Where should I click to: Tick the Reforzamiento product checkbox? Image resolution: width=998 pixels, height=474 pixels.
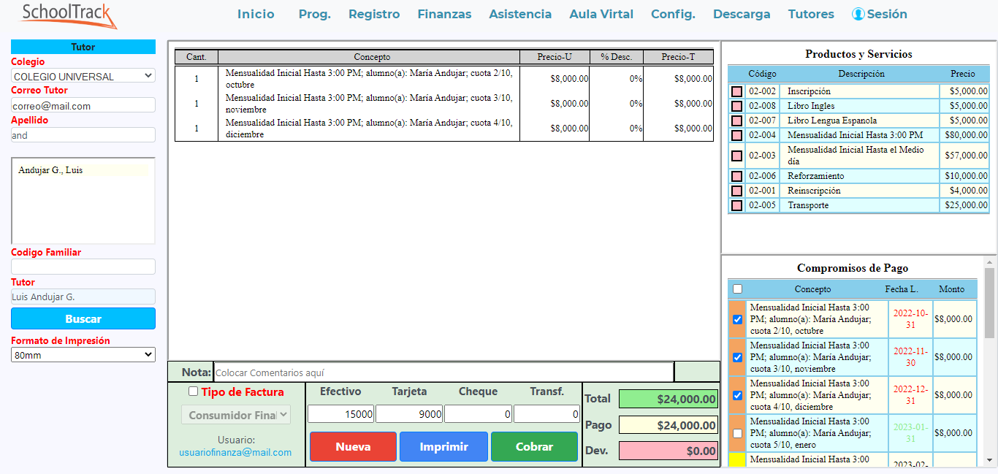(x=736, y=176)
